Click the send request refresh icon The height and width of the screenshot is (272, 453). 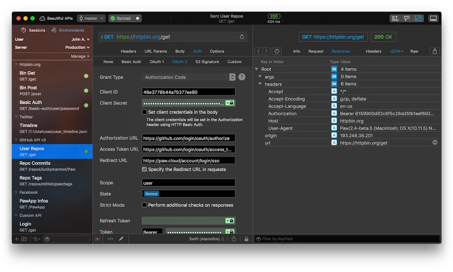242,37
